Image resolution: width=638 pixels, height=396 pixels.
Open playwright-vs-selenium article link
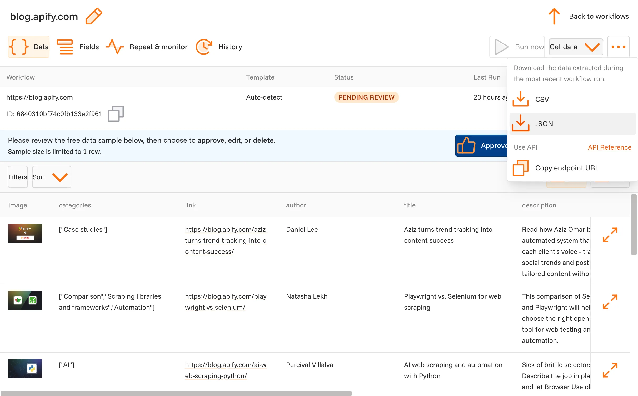(226, 302)
